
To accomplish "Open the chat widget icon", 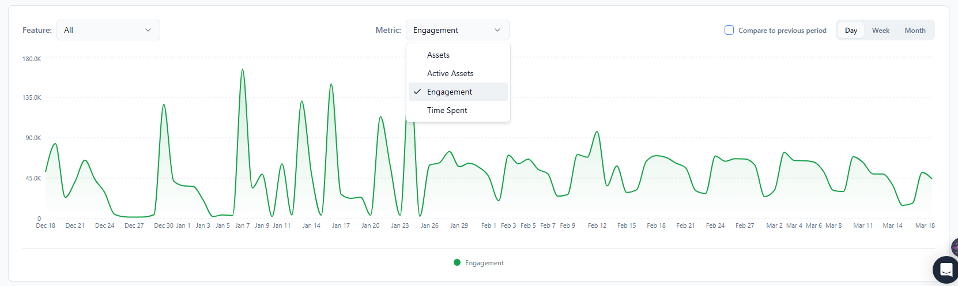I will (x=946, y=269).
